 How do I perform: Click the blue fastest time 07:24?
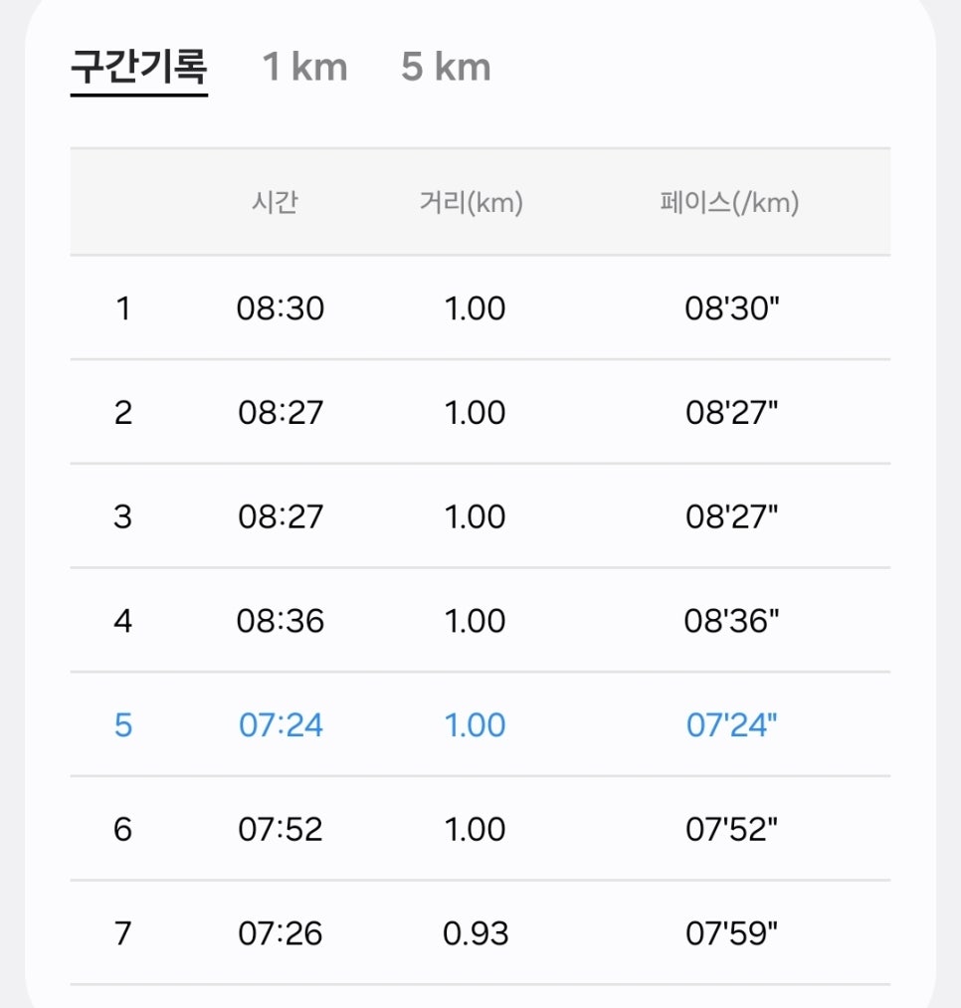click(281, 725)
